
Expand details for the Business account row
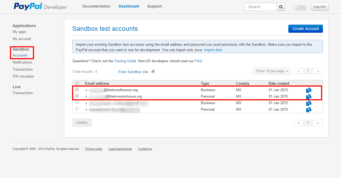pyautogui.click(x=86, y=90)
